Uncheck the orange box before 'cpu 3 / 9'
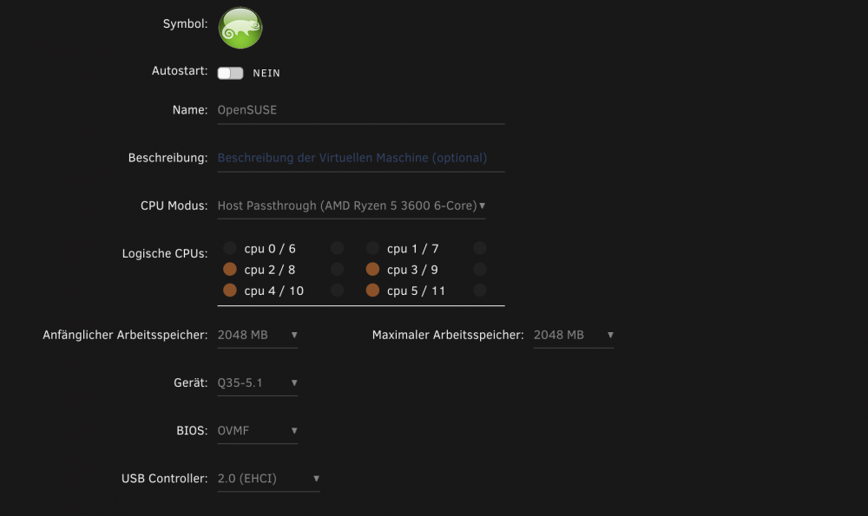Viewport: 868px width, 516px height. coord(372,270)
